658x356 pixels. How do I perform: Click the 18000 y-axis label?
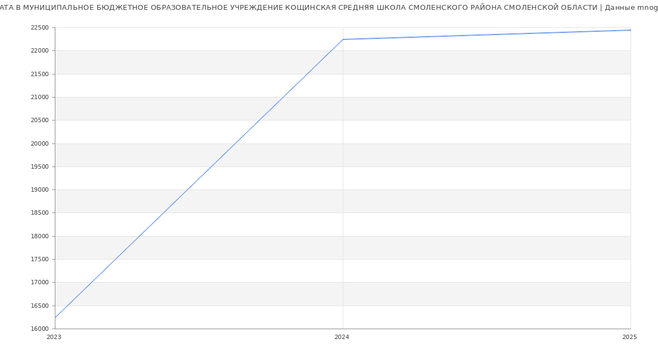click(x=40, y=237)
